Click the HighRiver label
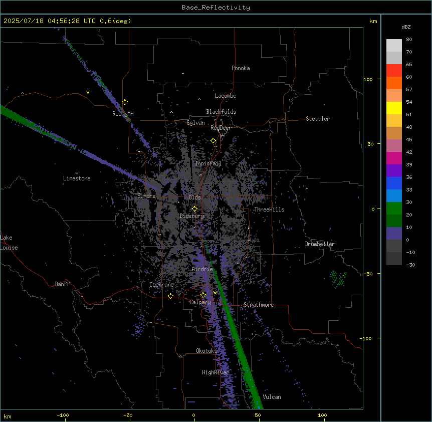 pos(215,372)
